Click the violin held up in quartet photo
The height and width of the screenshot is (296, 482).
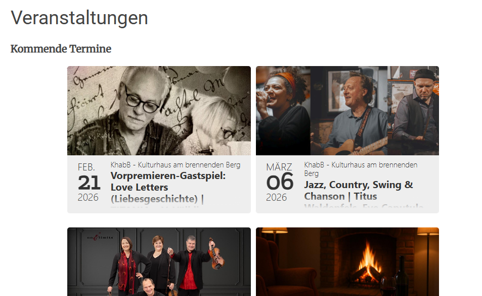216,254
